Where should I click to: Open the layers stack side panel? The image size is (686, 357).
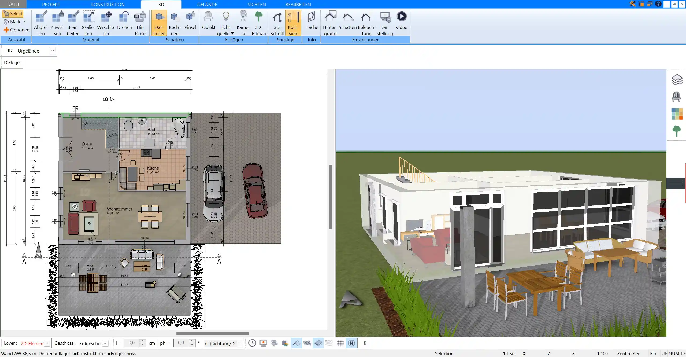click(x=677, y=80)
